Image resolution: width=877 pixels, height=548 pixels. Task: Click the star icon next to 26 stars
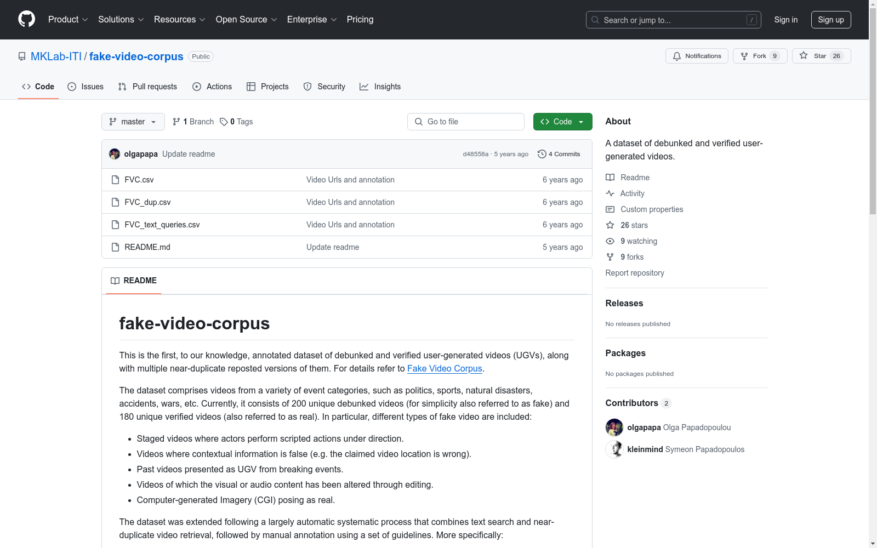point(610,225)
